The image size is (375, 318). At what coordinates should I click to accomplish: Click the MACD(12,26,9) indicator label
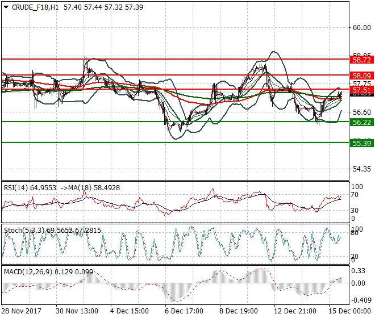tap(28, 272)
